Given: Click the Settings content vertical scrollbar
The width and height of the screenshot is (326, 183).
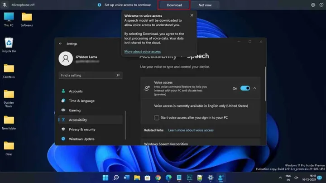Looking at the screenshot, I should [x=265, y=84].
